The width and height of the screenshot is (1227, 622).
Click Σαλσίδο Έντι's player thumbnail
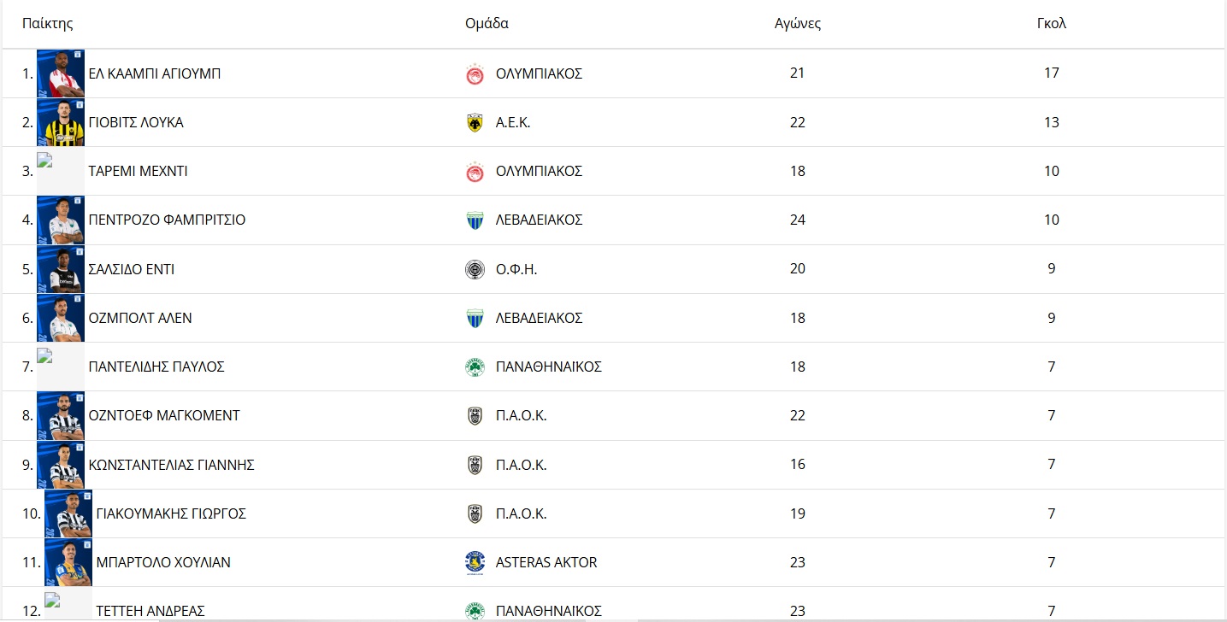point(61,269)
